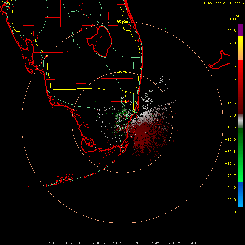Click the 92.3 legend value
245x245 pixels.
[x=232, y=43]
